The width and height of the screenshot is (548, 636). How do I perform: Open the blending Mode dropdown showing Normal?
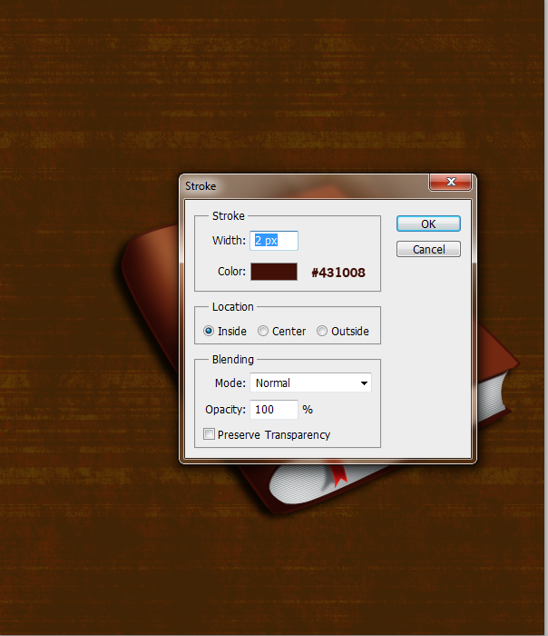coord(310,383)
